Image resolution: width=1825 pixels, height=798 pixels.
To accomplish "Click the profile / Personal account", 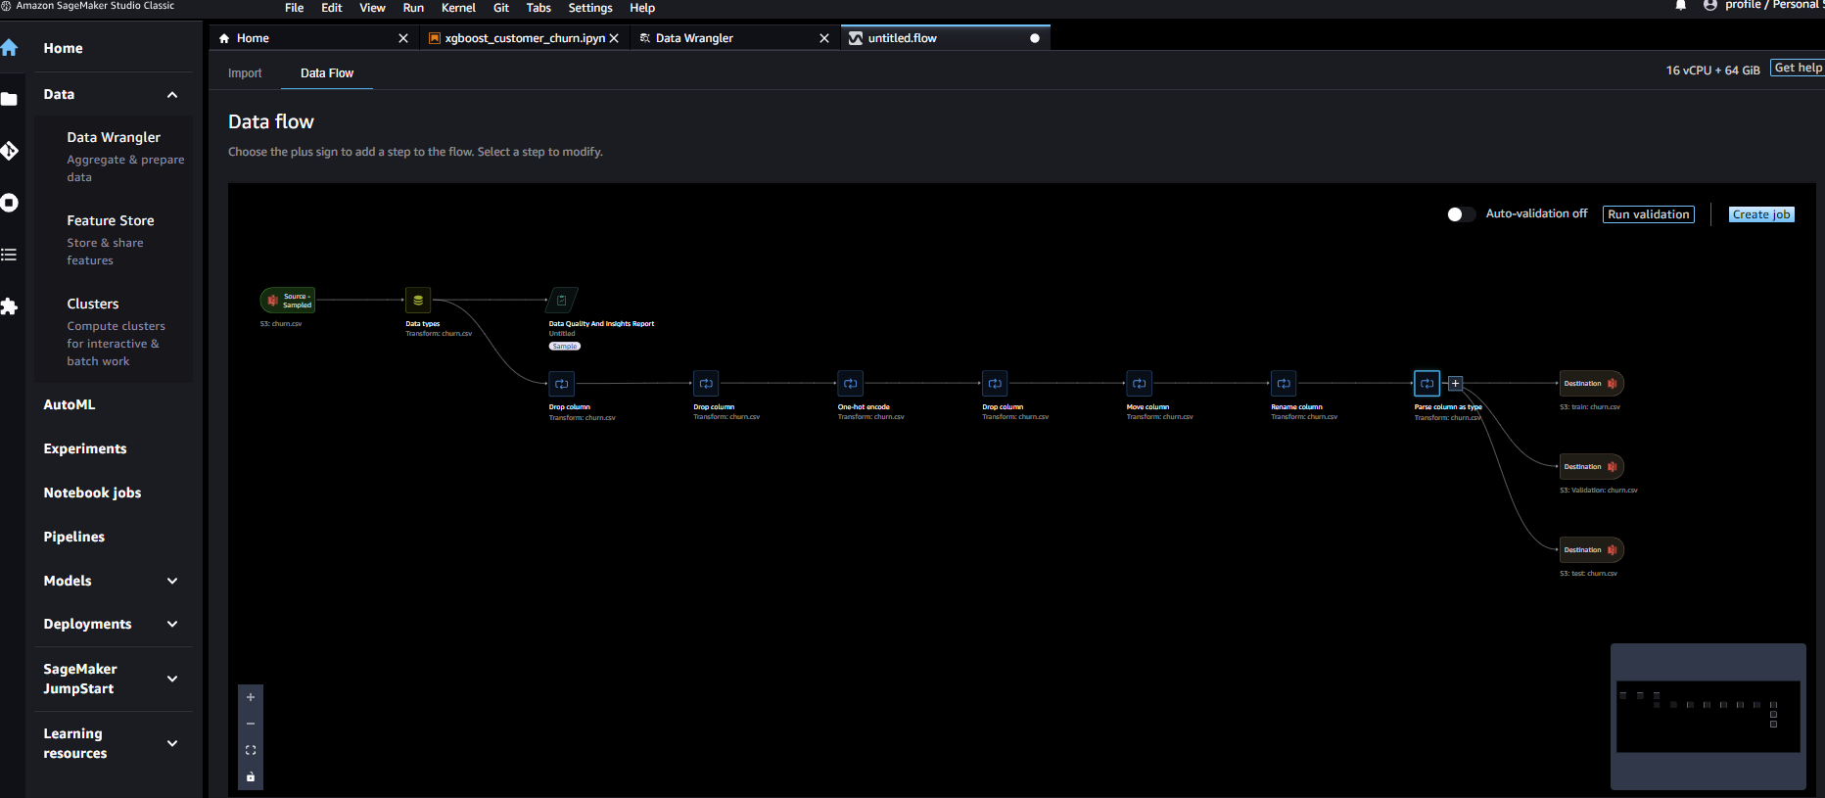I will point(1762,6).
